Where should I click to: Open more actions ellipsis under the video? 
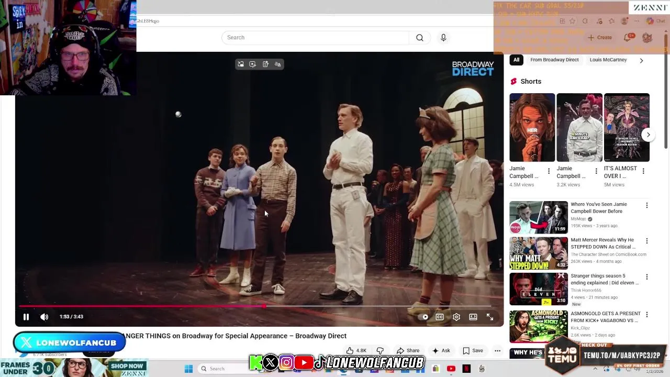coord(498,351)
